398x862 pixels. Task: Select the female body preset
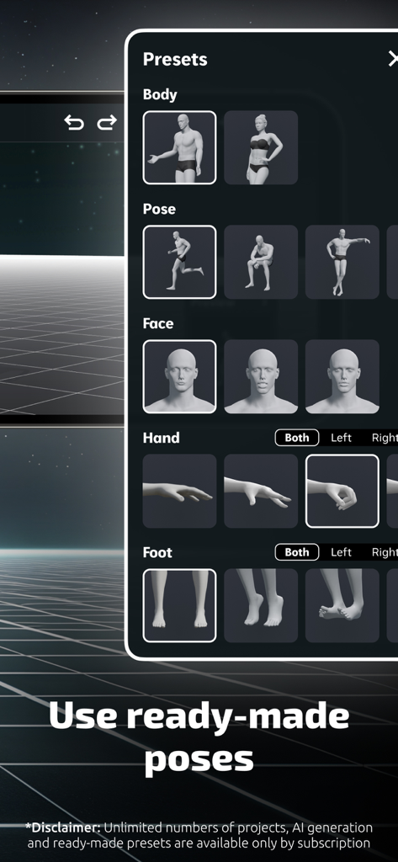(261, 147)
